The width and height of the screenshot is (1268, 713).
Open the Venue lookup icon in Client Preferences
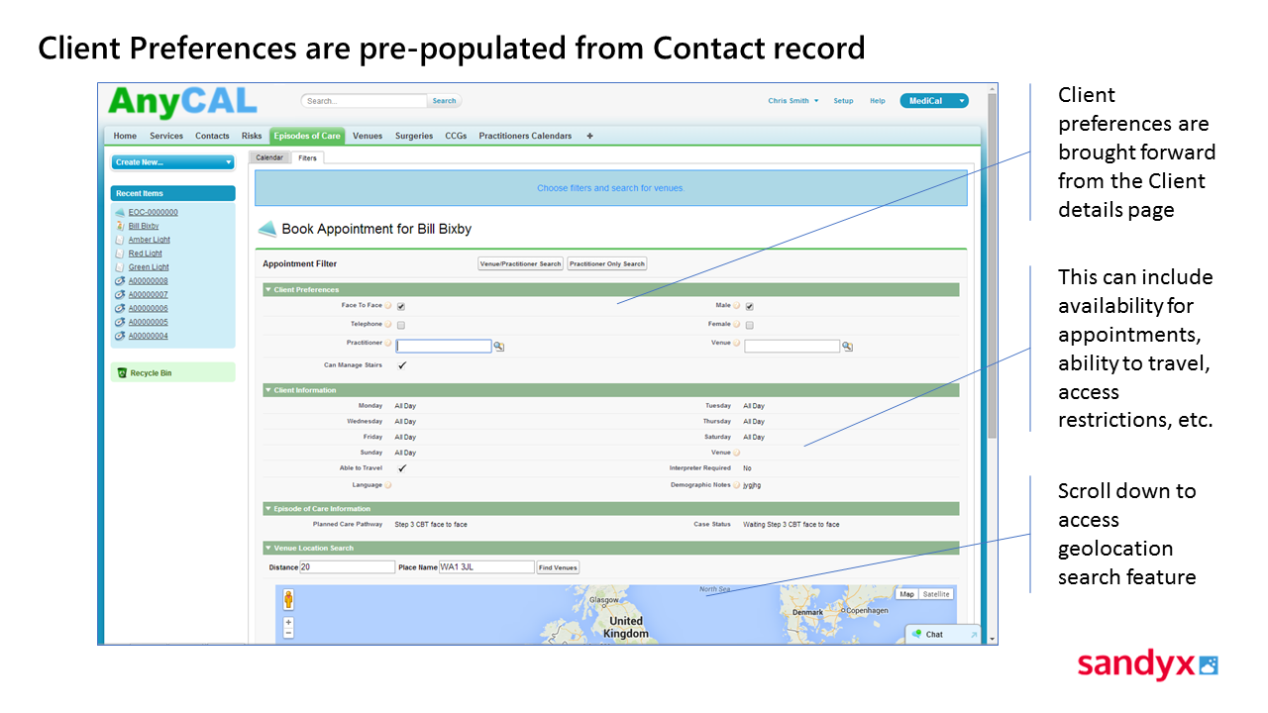(x=848, y=347)
